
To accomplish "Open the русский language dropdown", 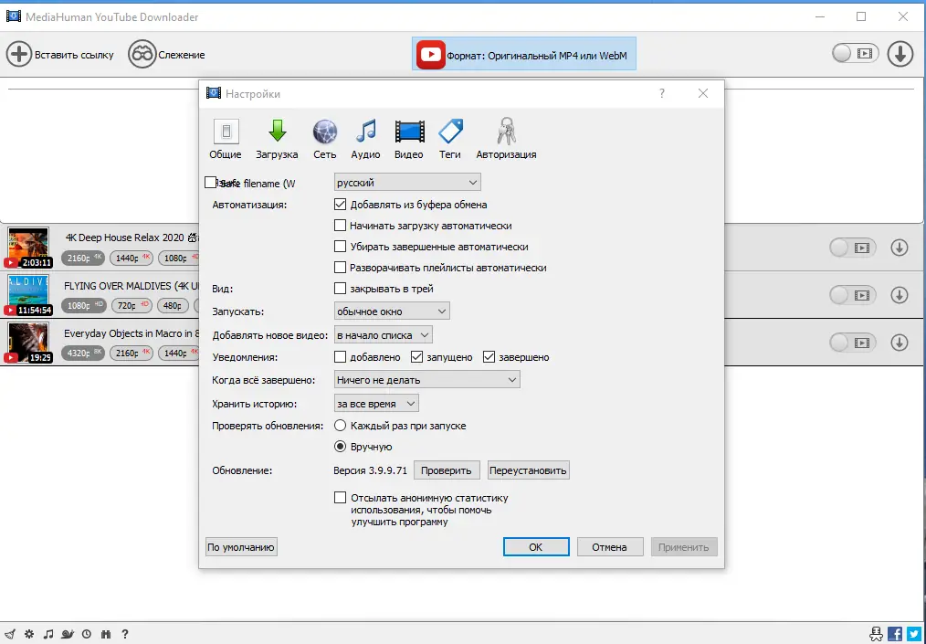I will point(407,183).
